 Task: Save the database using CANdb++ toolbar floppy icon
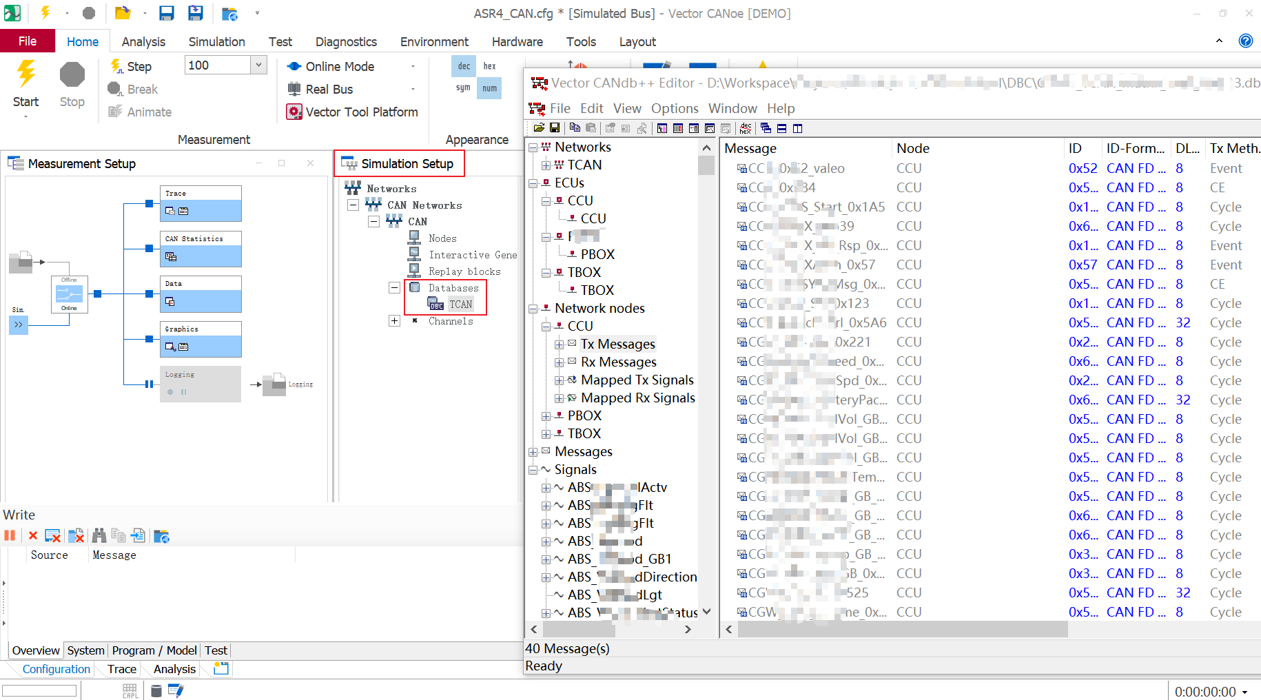click(554, 128)
